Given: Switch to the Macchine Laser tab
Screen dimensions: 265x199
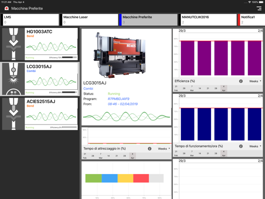Looking at the screenshot, I should coord(89,20).
